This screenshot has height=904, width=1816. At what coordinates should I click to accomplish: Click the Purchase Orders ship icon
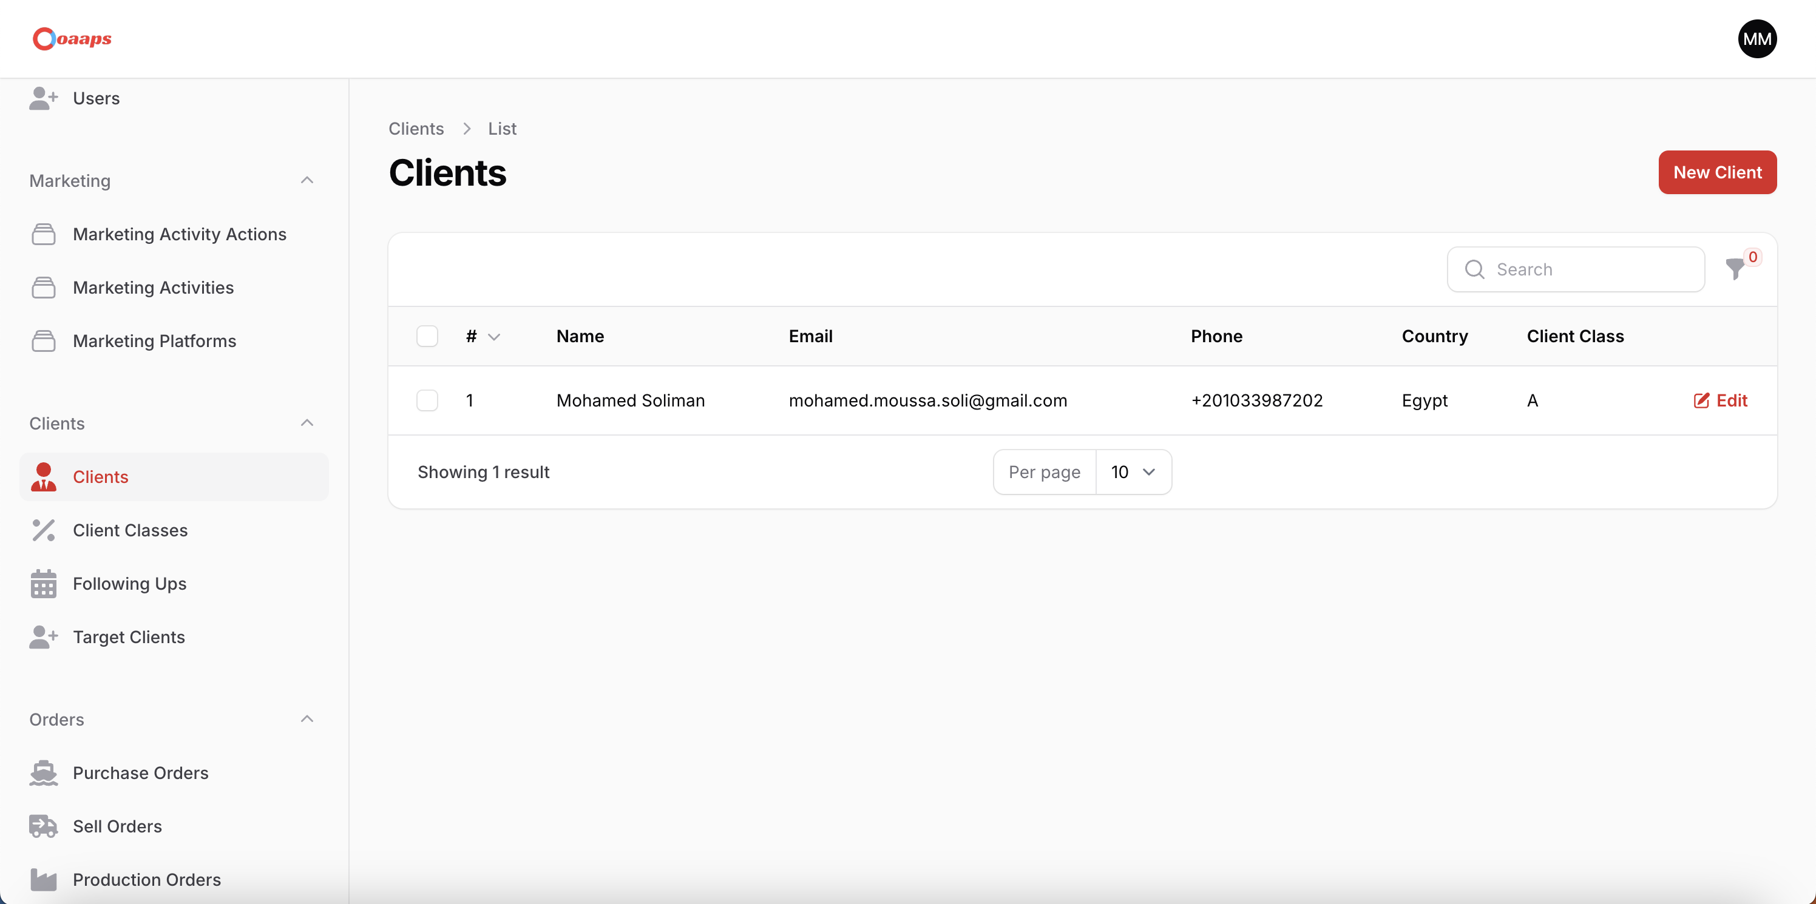[43, 773]
